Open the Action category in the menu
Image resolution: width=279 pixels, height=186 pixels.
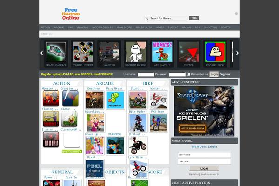tap(46, 27)
